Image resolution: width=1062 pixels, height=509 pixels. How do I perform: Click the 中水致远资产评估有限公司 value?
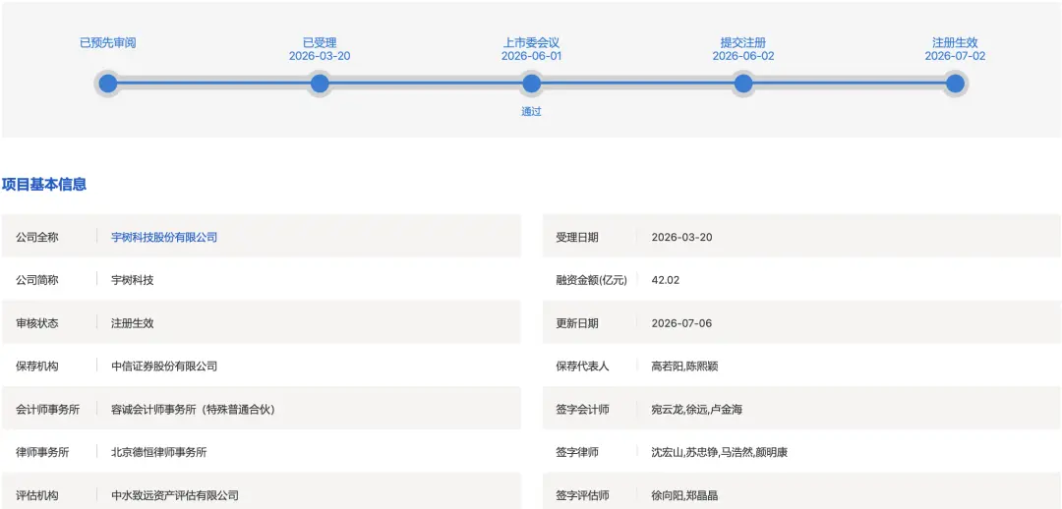click(x=175, y=495)
